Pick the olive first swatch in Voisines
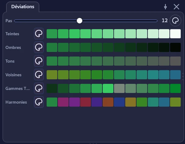The height and width of the screenshot is (144, 185). click(52, 75)
